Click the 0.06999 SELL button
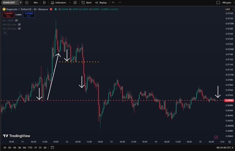This screenshot has height=151, width=235. click(x=8, y=15)
